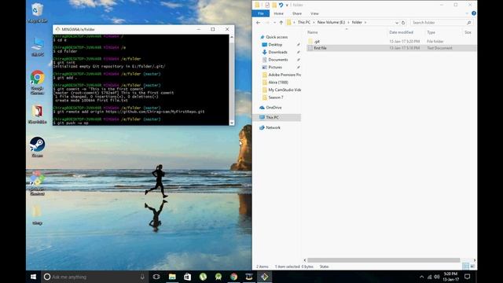Open address bar history dropdown
The height and width of the screenshot is (283, 503).
pos(397,23)
